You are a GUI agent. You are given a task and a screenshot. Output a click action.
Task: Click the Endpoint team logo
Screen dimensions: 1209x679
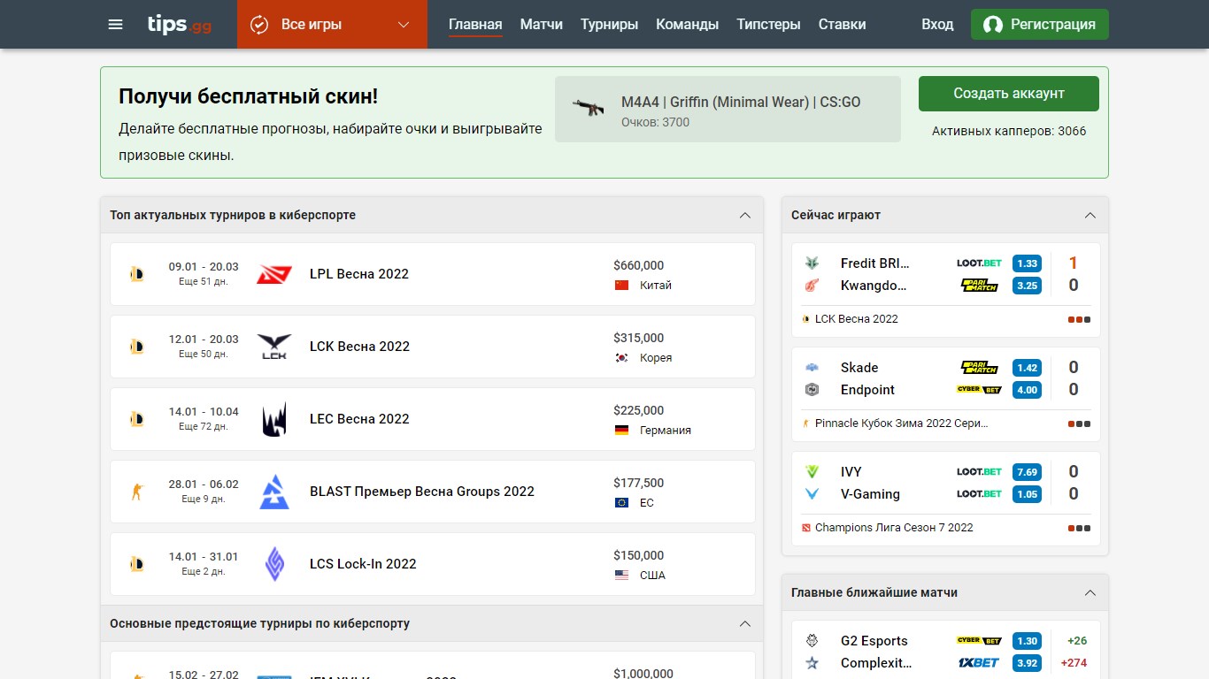coord(812,390)
